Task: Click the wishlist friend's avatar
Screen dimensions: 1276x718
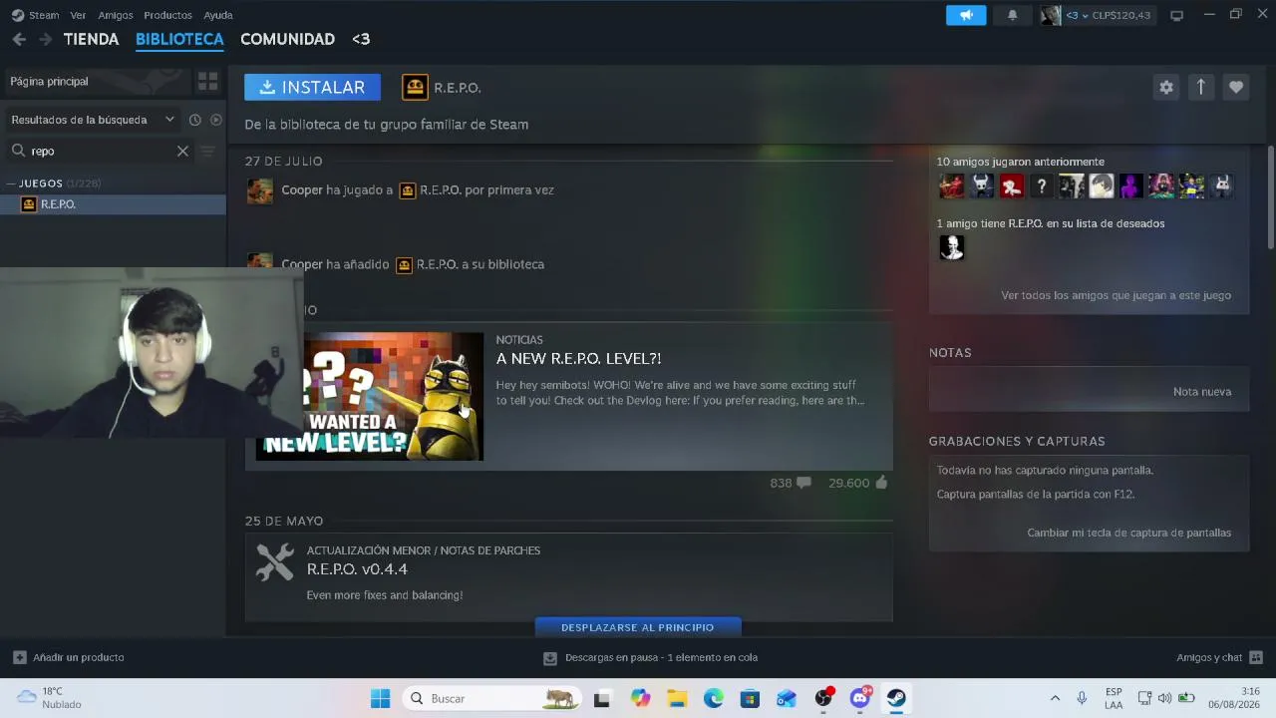Action: (x=951, y=247)
